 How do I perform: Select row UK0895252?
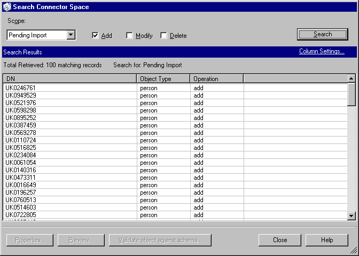175,118
